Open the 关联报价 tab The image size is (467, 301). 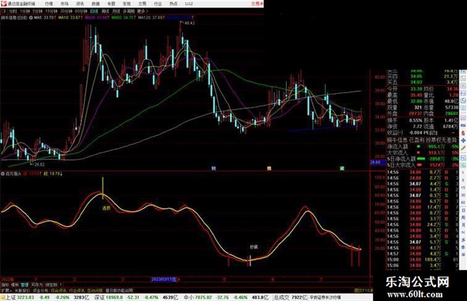click(22, 290)
